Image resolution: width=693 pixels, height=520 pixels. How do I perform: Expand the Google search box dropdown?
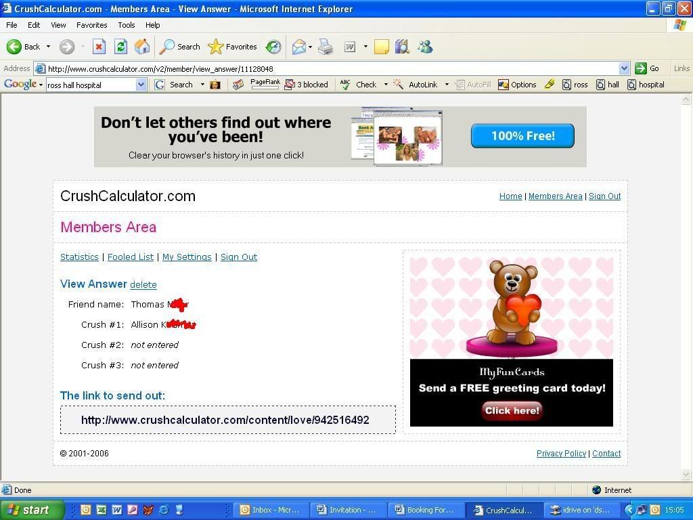(141, 85)
